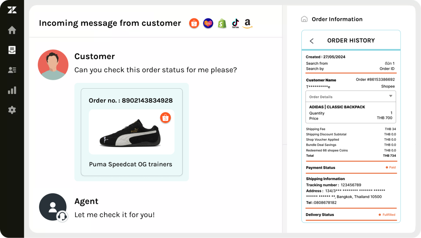Click the Search by Order ID value
Image resolution: width=421 pixels, height=238 pixels.
tap(387, 69)
